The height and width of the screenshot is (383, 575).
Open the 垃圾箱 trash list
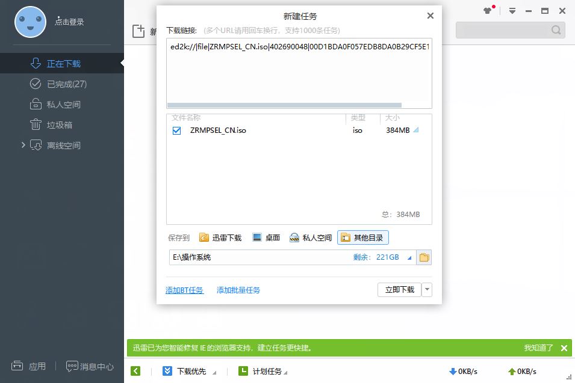click(x=62, y=125)
